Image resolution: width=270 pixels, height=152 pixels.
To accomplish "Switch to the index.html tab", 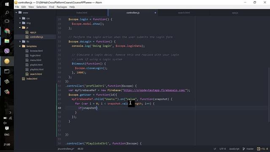I will click(82, 13).
